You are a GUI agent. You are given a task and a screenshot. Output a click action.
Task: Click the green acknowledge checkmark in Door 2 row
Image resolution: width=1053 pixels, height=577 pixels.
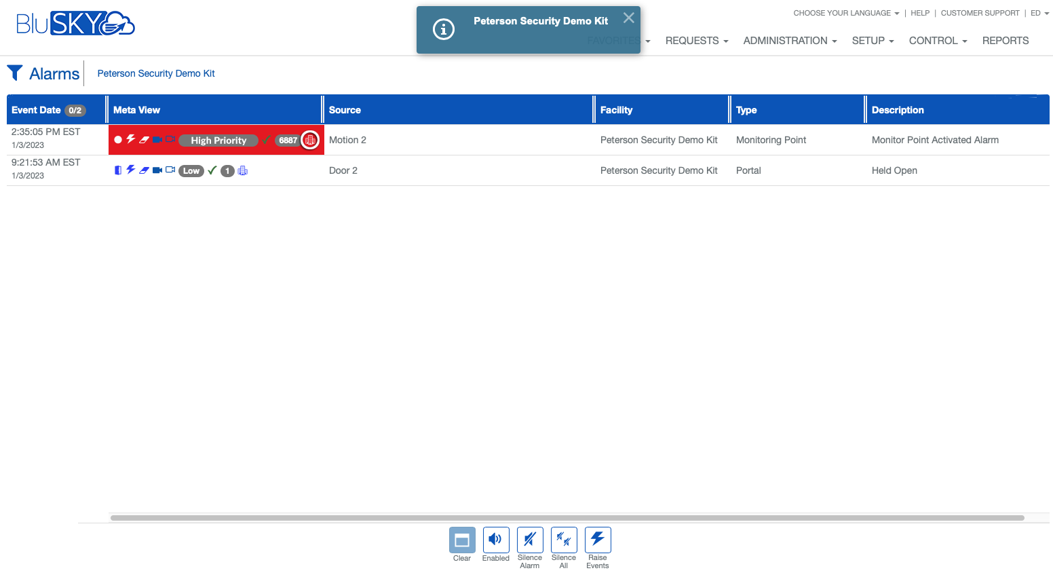(212, 170)
